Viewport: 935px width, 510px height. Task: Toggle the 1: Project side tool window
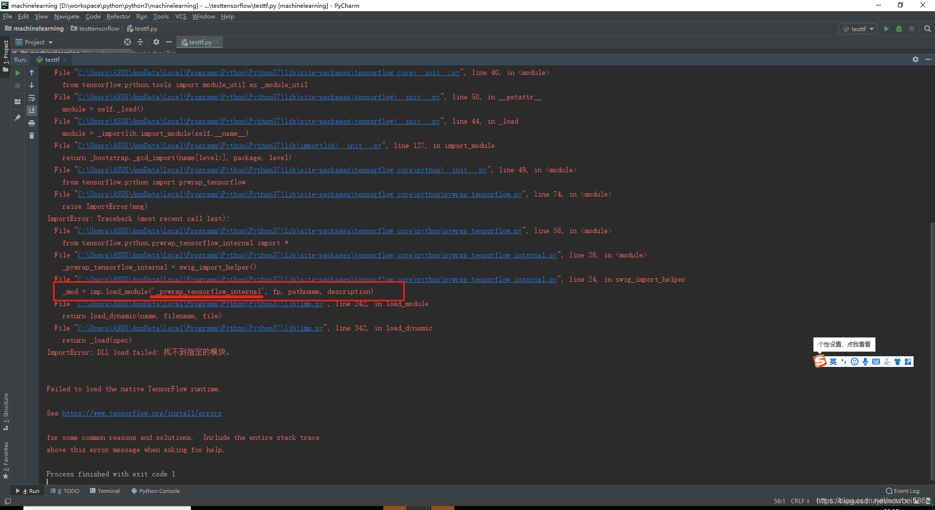[6, 55]
